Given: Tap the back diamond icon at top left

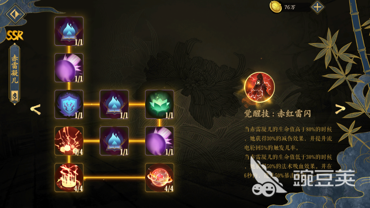Looking at the screenshot, I should coord(15,14).
